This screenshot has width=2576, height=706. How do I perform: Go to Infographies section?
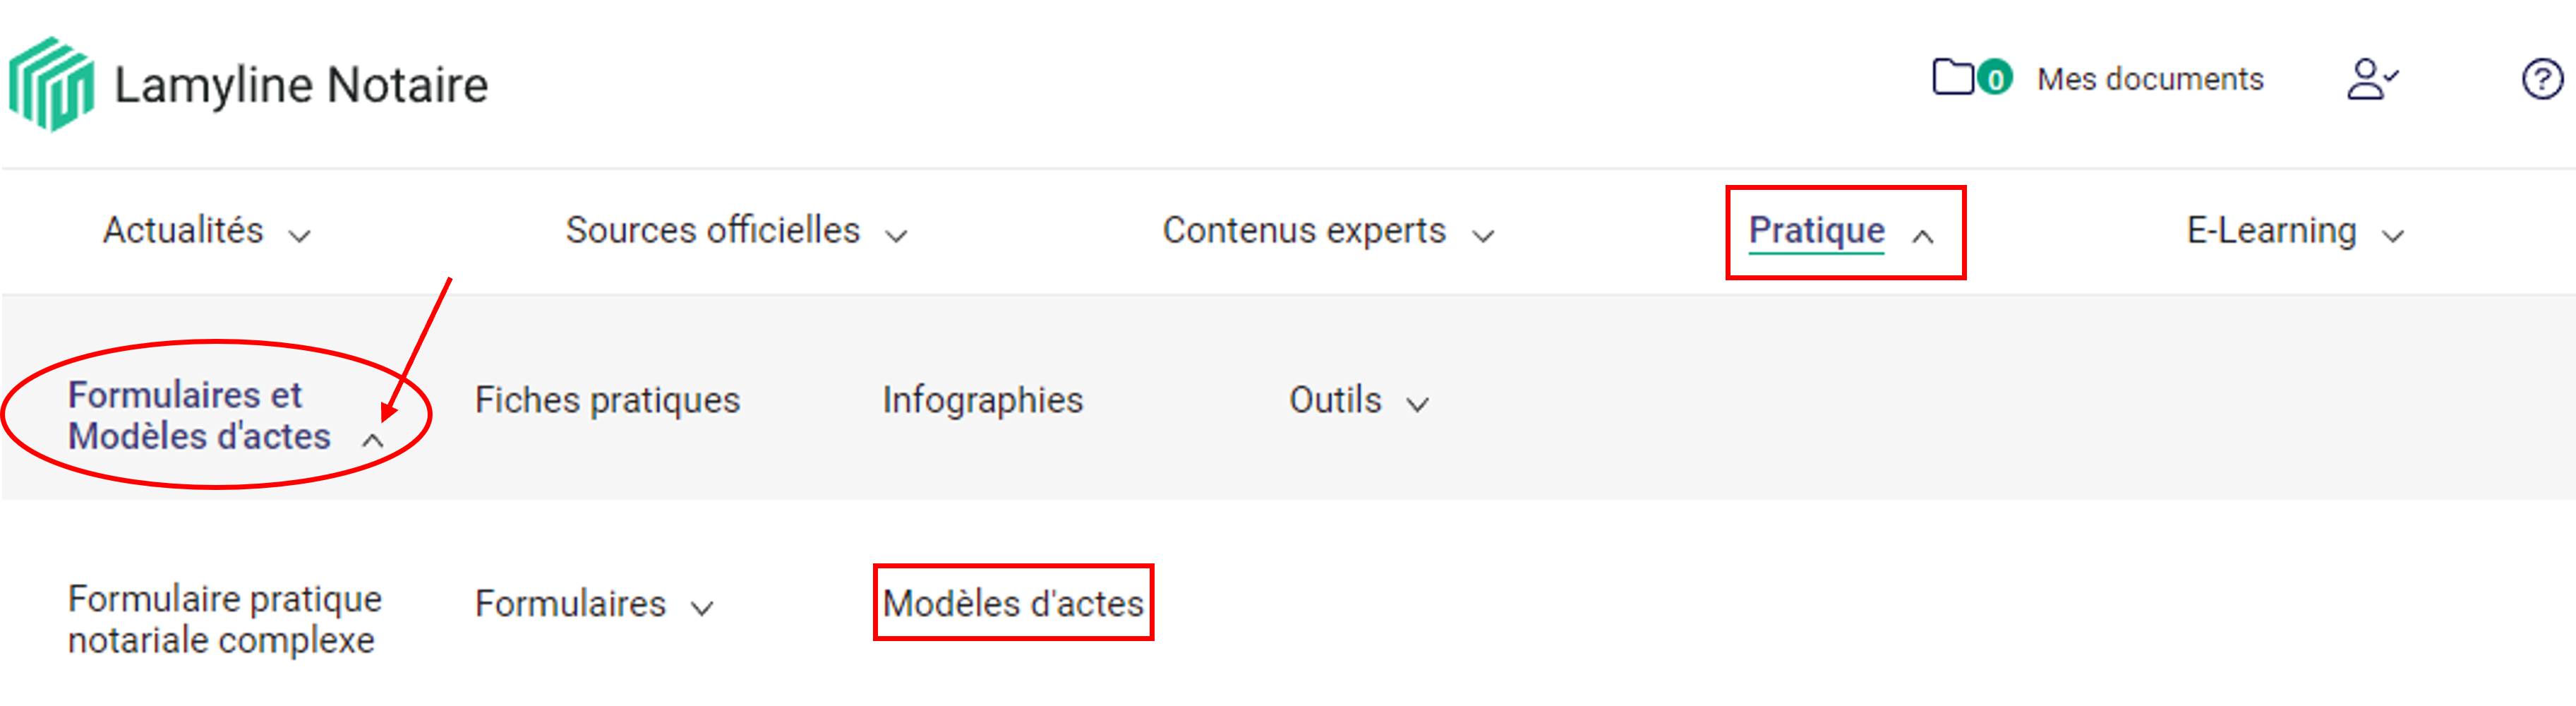[982, 400]
